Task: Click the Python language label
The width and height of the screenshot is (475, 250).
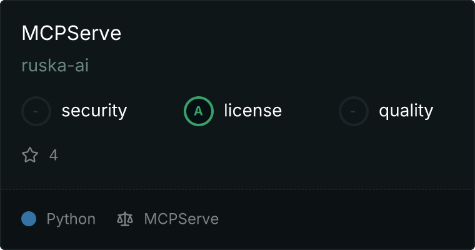Action: pos(71,219)
